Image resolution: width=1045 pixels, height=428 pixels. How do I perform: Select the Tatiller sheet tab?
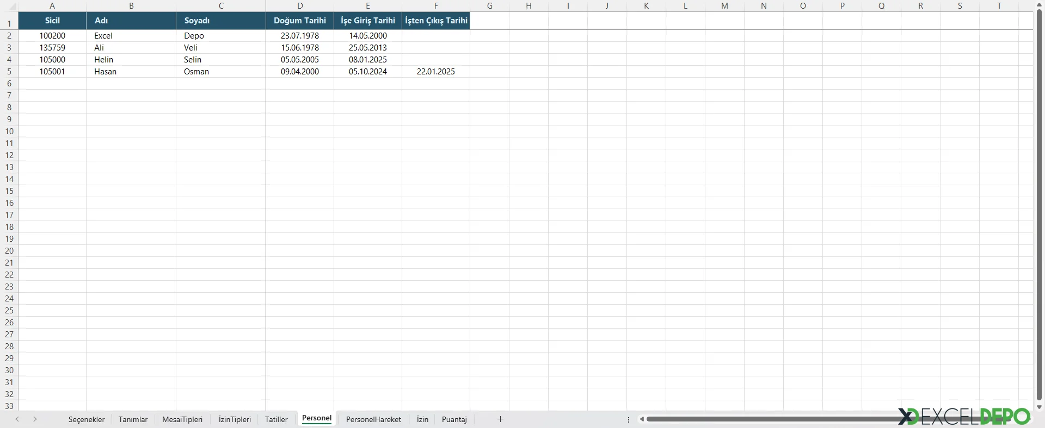276,419
